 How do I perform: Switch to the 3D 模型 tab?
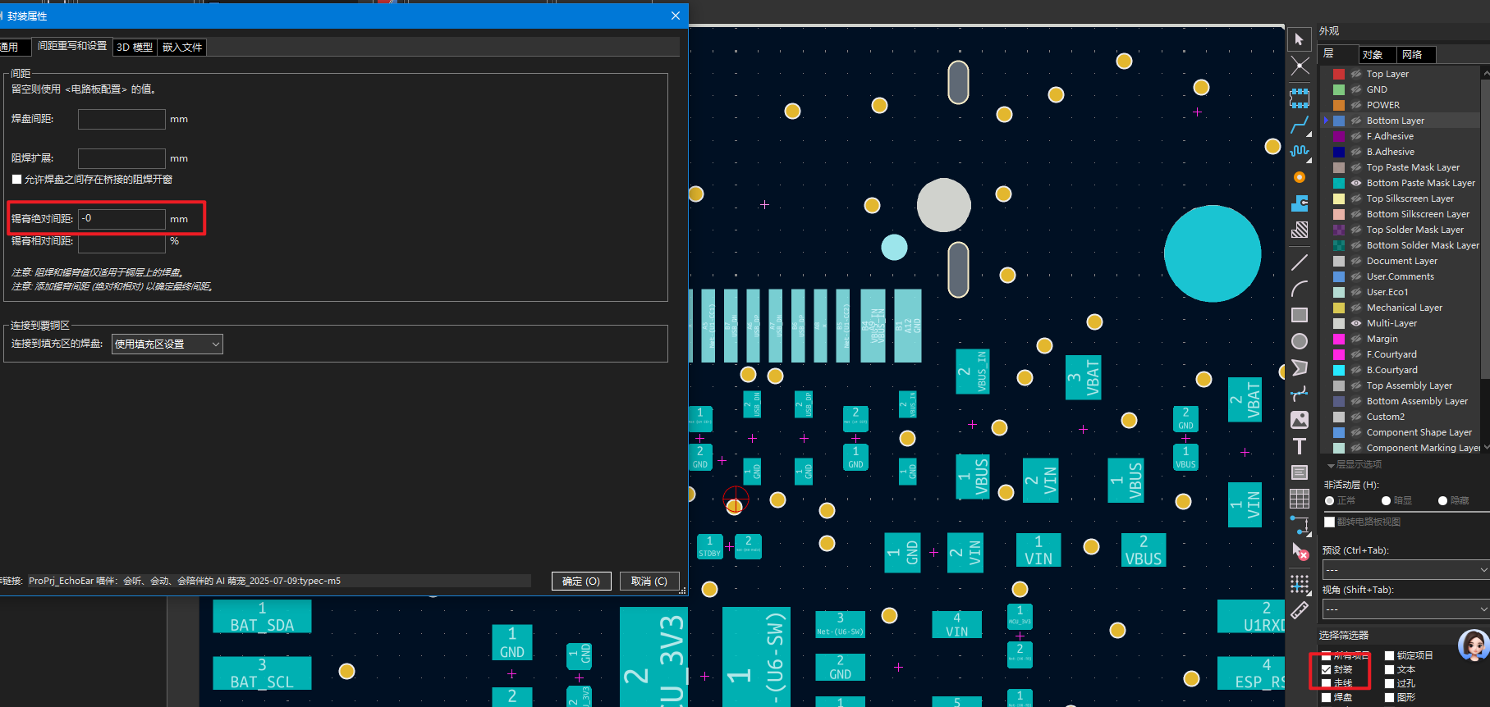[135, 48]
